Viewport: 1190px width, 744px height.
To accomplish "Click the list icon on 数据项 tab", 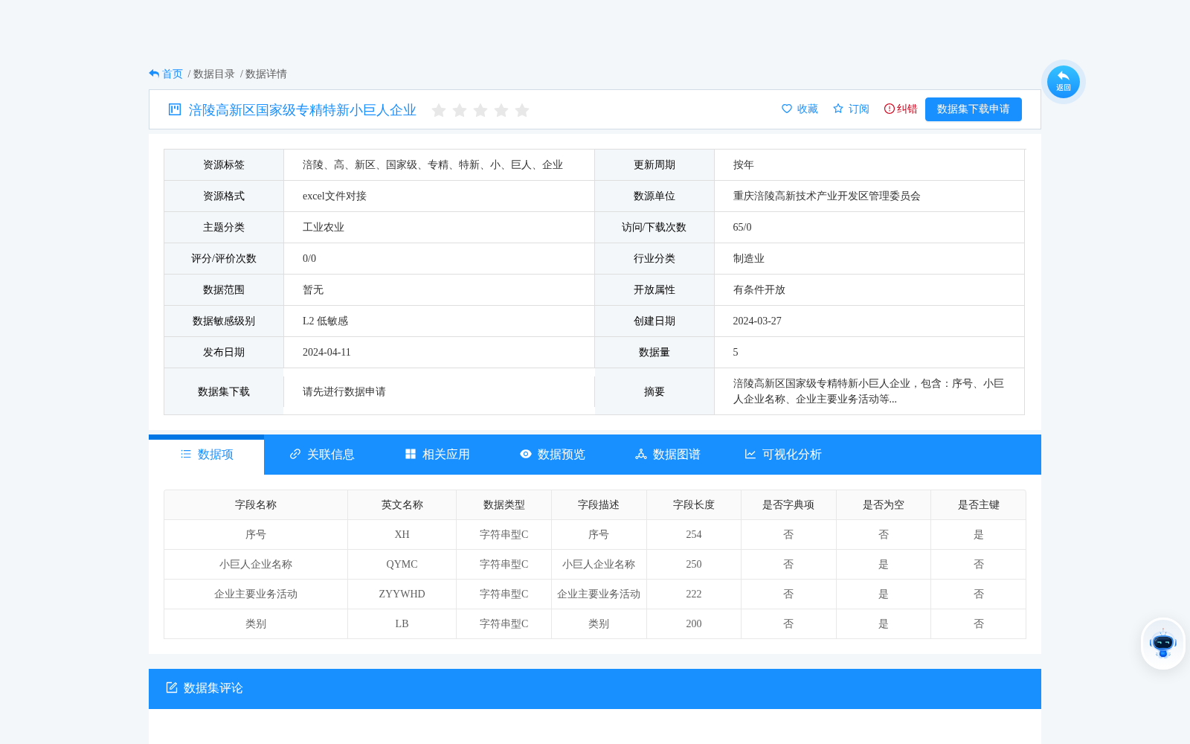I will 186,454.
